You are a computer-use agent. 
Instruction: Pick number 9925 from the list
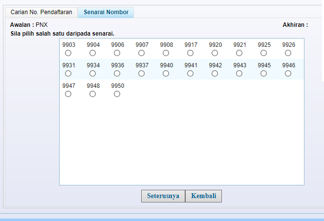pyautogui.click(x=263, y=53)
